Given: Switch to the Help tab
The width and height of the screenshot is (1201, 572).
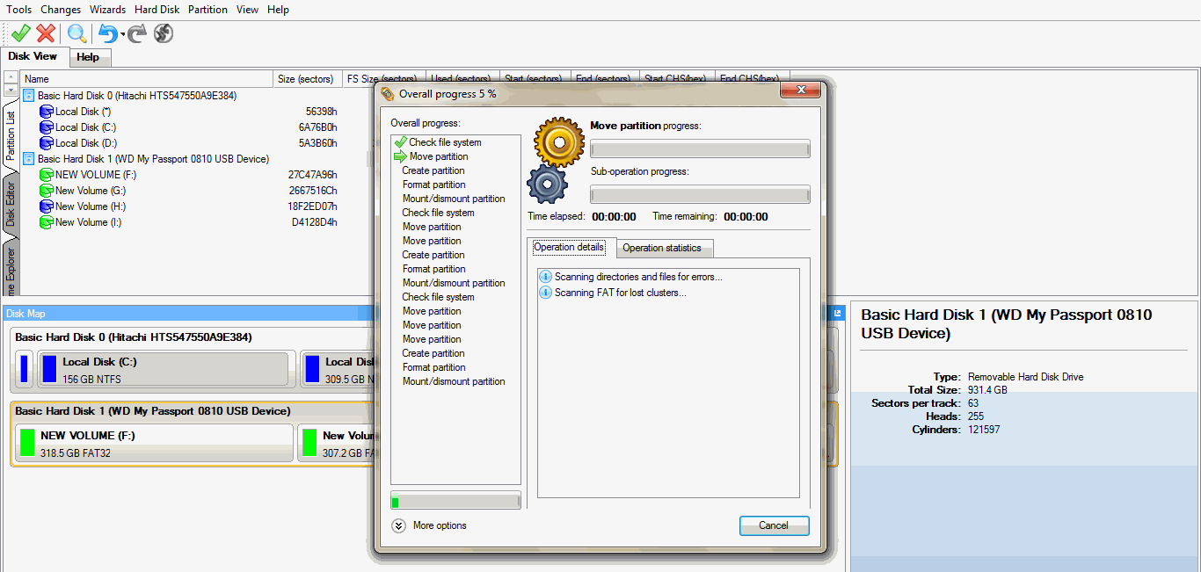Looking at the screenshot, I should tap(88, 57).
